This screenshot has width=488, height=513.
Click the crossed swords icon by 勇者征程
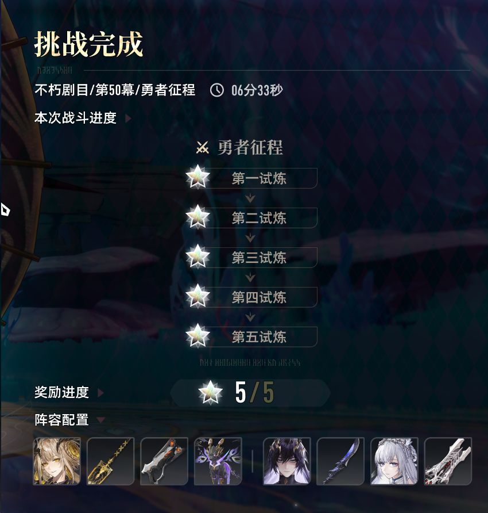[x=203, y=148]
